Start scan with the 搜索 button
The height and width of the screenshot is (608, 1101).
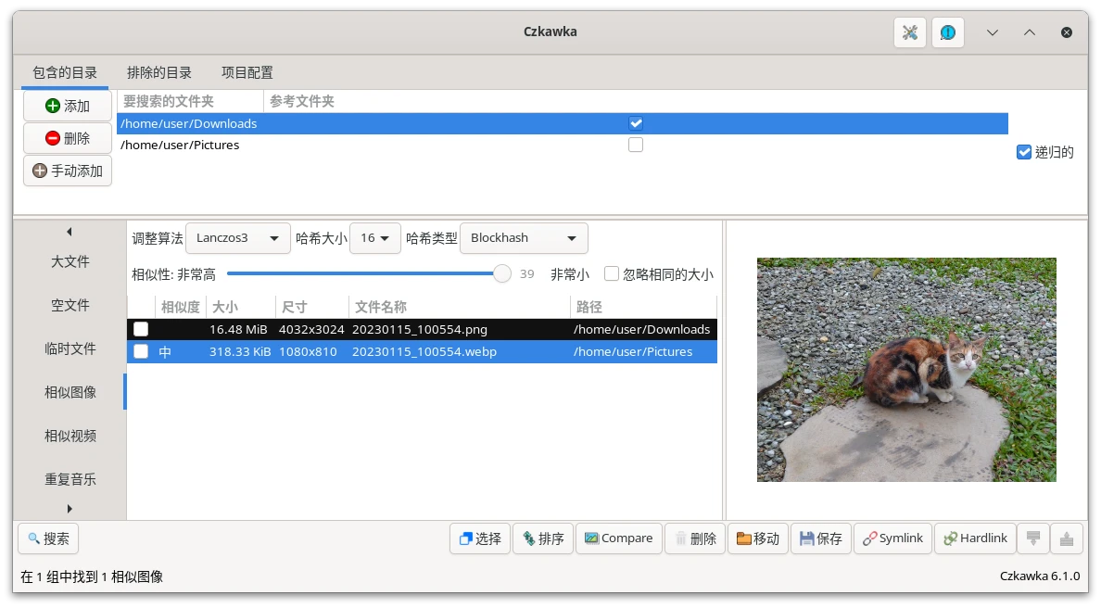48,538
